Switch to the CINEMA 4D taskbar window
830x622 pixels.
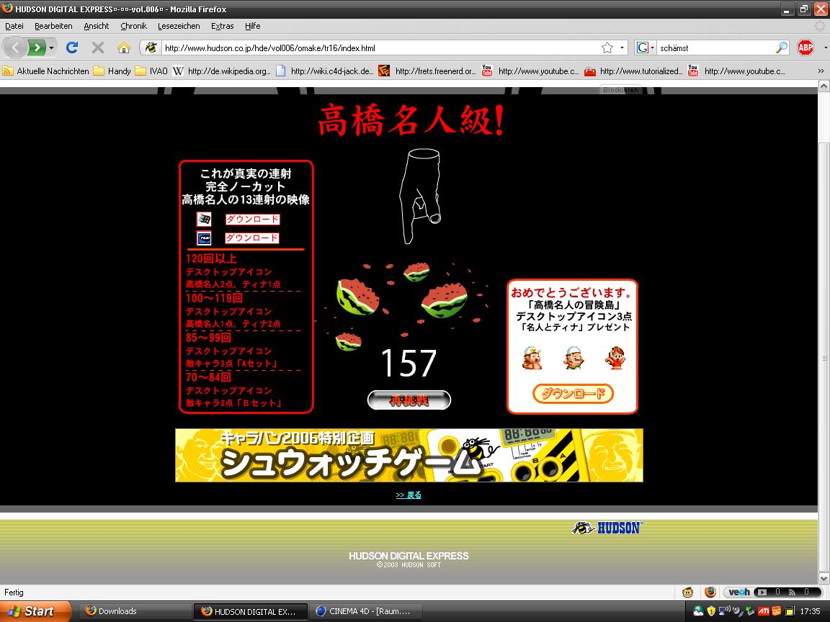[365, 611]
